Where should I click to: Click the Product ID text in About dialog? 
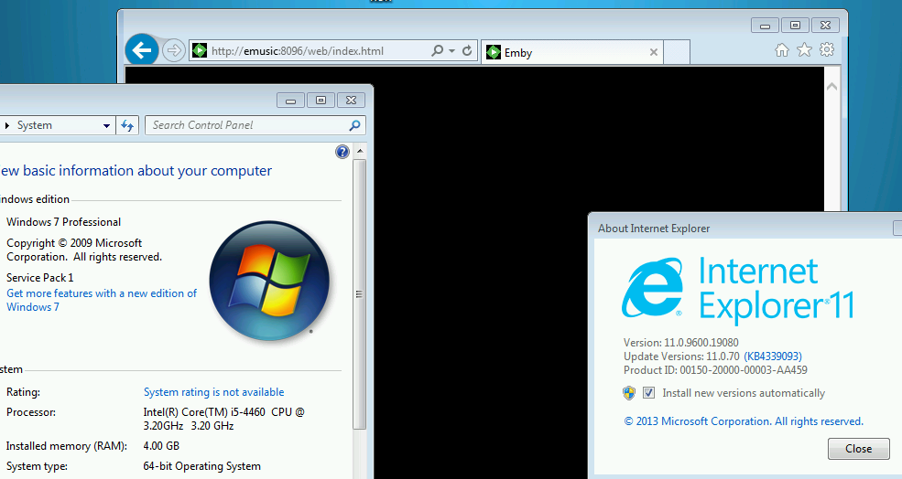pyautogui.click(x=715, y=370)
